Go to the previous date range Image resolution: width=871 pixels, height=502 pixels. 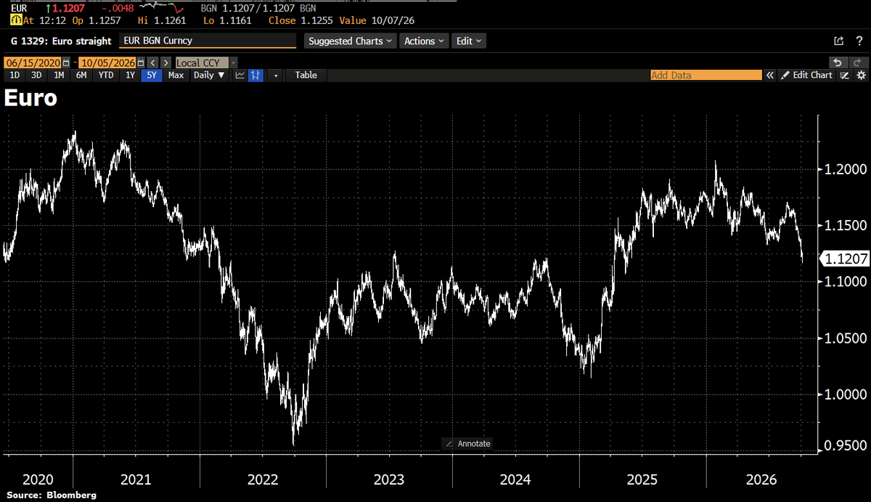point(153,63)
